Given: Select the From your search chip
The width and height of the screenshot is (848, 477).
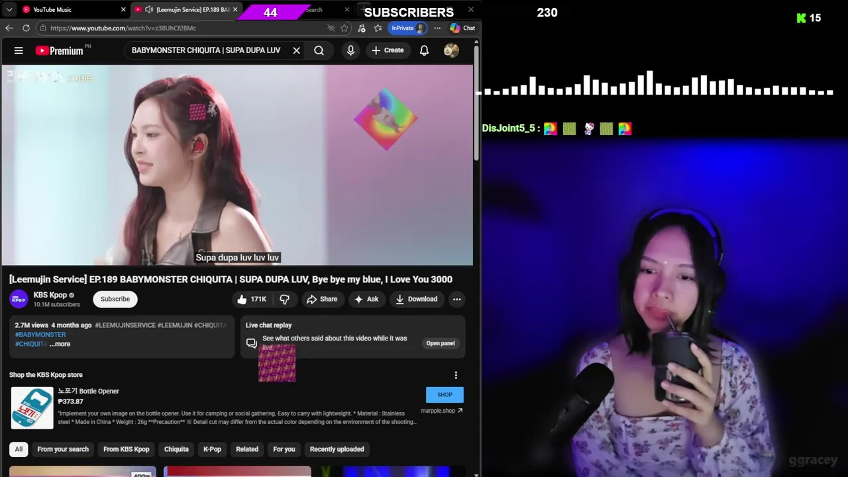Looking at the screenshot, I should [63, 449].
